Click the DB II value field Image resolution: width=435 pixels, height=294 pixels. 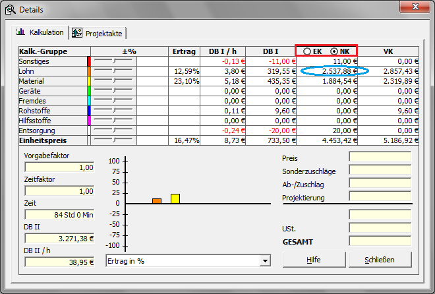pos(59,239)
